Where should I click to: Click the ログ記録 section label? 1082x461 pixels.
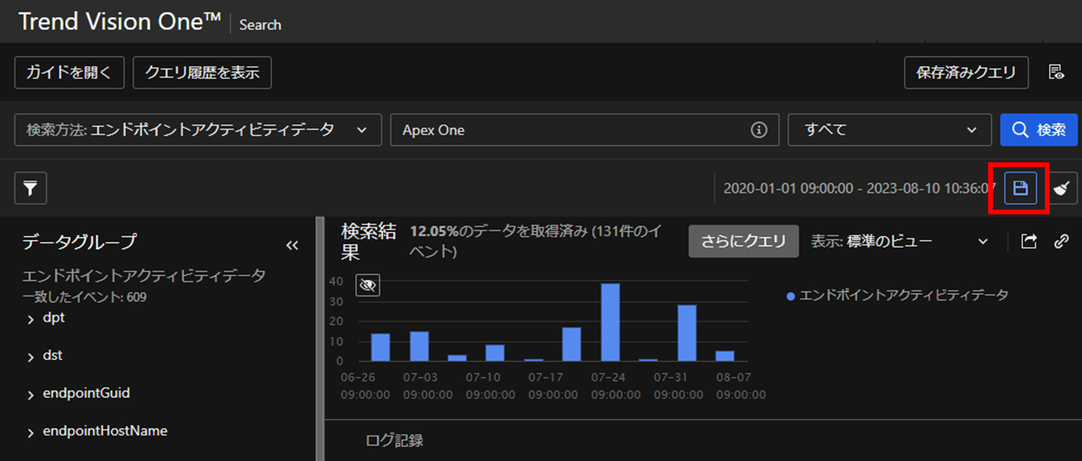(x=394, y=441)
